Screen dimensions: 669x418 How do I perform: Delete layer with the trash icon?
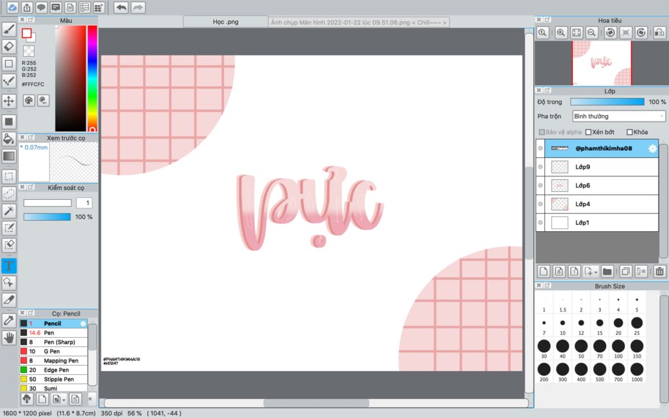(660, 271)
